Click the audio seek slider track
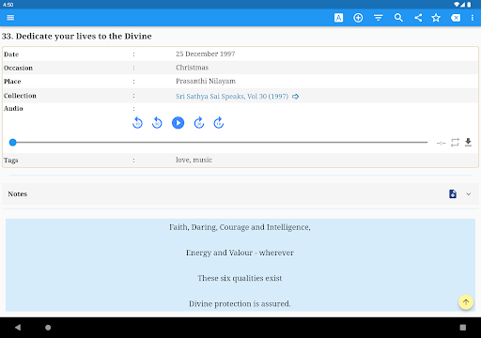The width and height of the screenshot is (481, 338). 218,143
